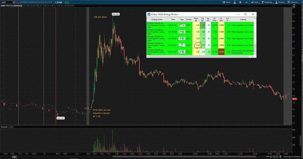Click the 7.2 change from open cell

pos(203,25)
